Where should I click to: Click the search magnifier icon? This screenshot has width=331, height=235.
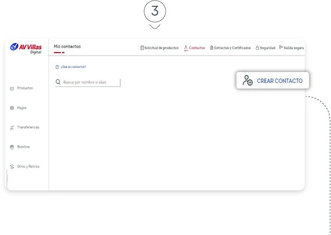click(x=58, y=82)
